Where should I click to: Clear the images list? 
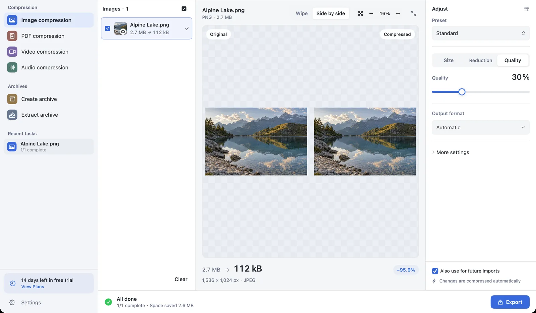pos(181,279)
